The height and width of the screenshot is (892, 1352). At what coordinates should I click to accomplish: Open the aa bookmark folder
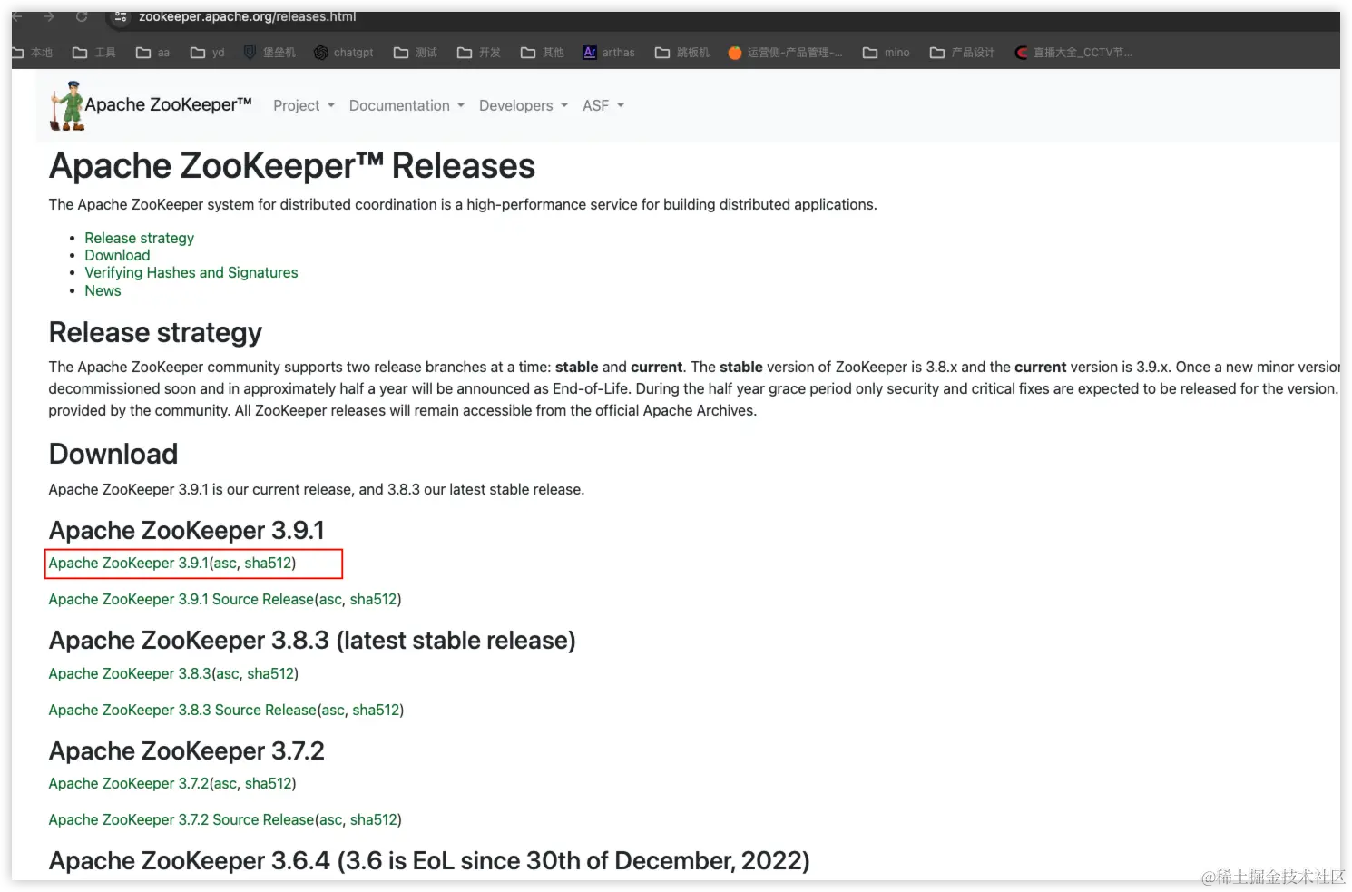click(153, 53)
